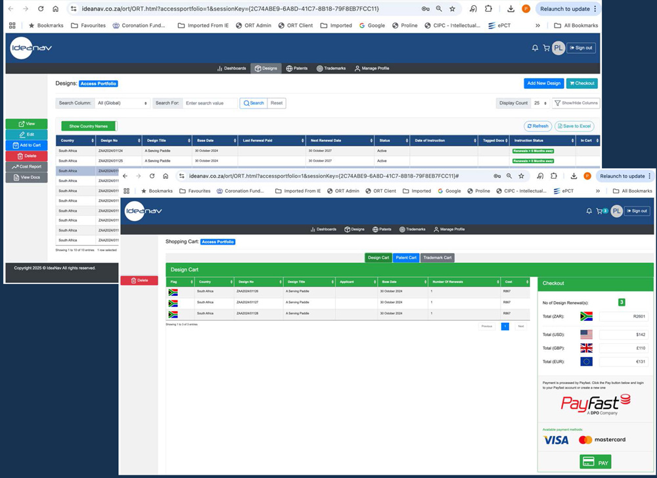This screenshot has height=478, width=657.
Task: Open the Search Column All (Global) dropdown
Action: pyautogui.click(x=122, y=103)
